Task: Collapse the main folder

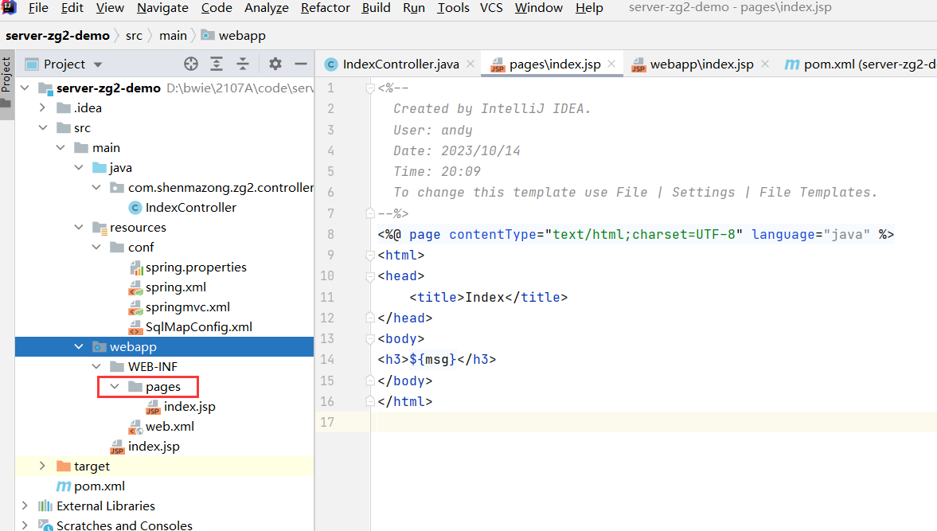Action: 61,147
